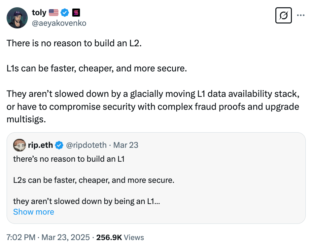Click the Solana affiliation badge next to toly
Image resolution: width=313 pixels, height=248 pixels.
coord(76,13)
